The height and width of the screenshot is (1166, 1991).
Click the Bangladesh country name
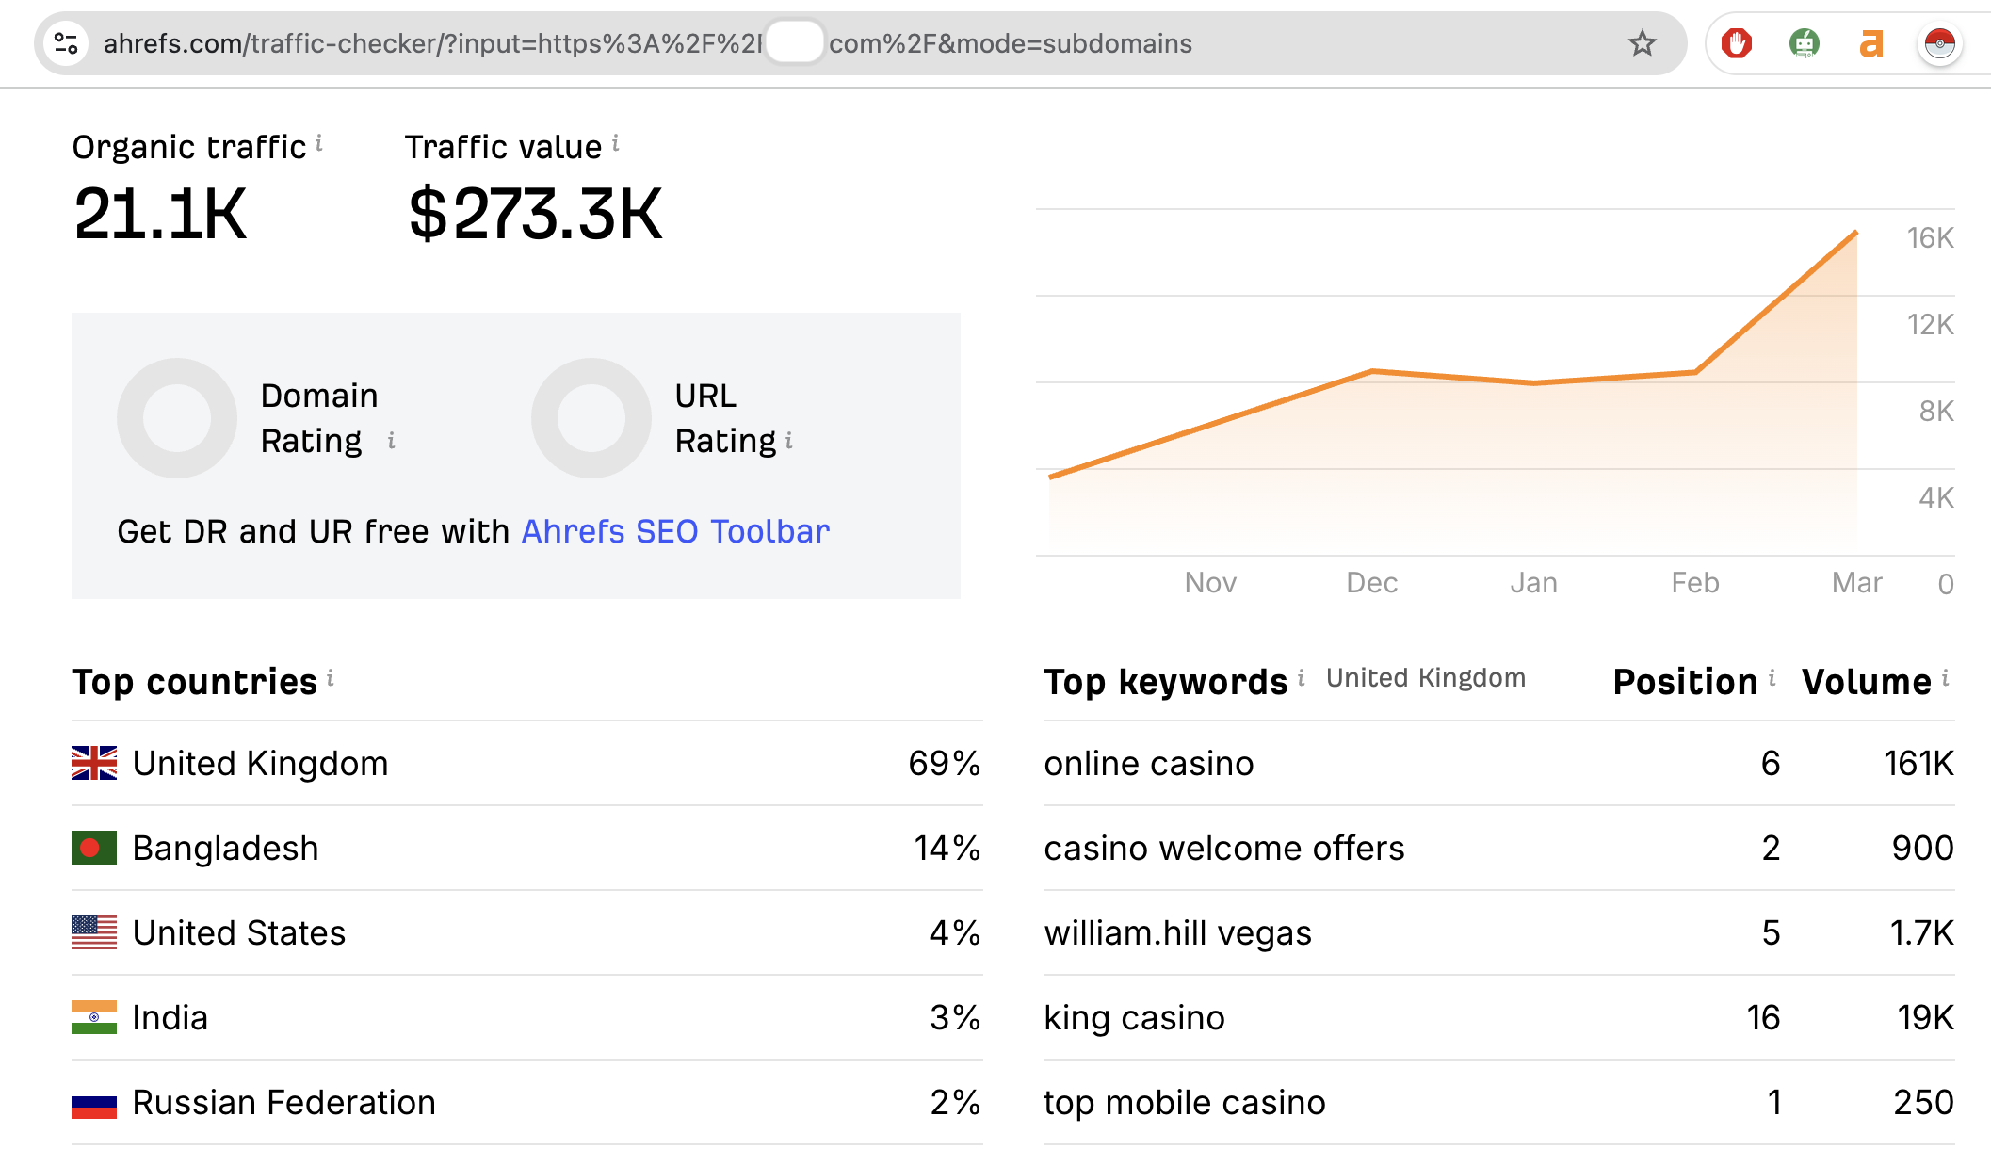(x=225, y=848)
